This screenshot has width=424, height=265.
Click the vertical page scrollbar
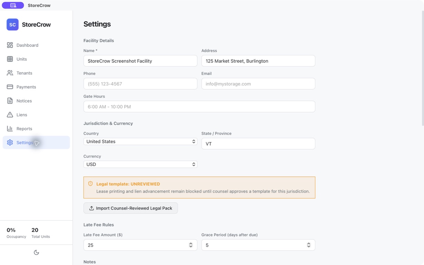point(423,69)
